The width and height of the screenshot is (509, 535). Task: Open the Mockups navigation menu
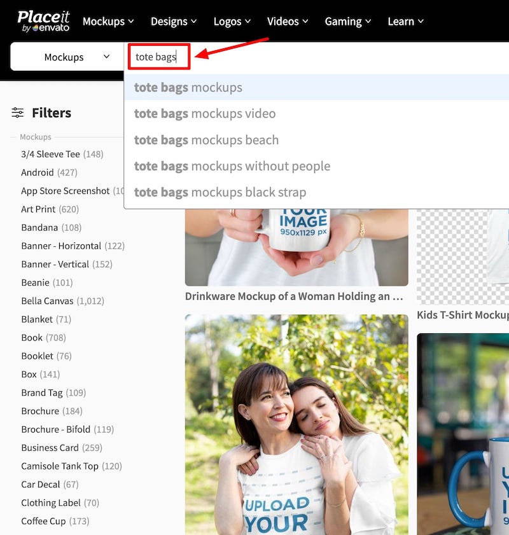[108, 21]
